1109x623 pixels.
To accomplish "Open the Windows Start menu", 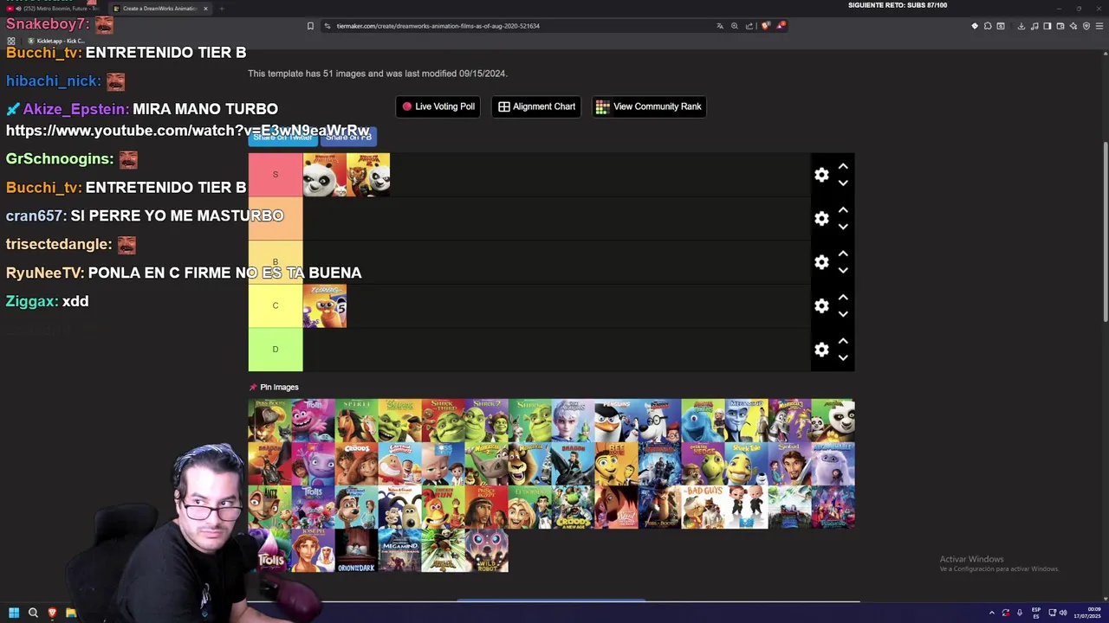I will [x=14, y=613].
